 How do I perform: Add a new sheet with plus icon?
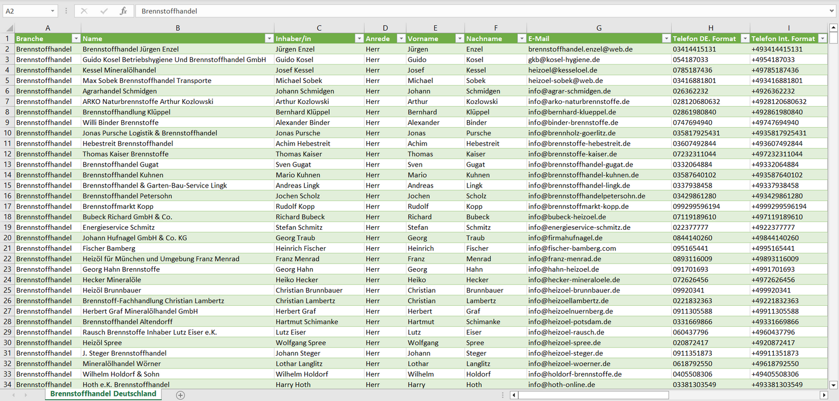pos(181,395)
